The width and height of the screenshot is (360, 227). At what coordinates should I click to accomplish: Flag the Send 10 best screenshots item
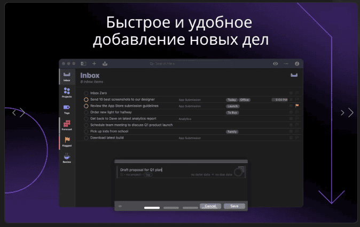(297, 100)
